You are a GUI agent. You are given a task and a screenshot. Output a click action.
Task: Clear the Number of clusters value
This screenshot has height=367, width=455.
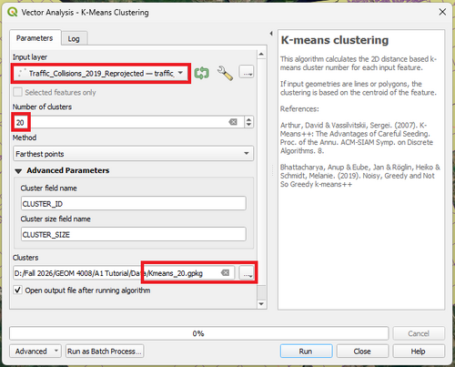[x=233, y=122]
